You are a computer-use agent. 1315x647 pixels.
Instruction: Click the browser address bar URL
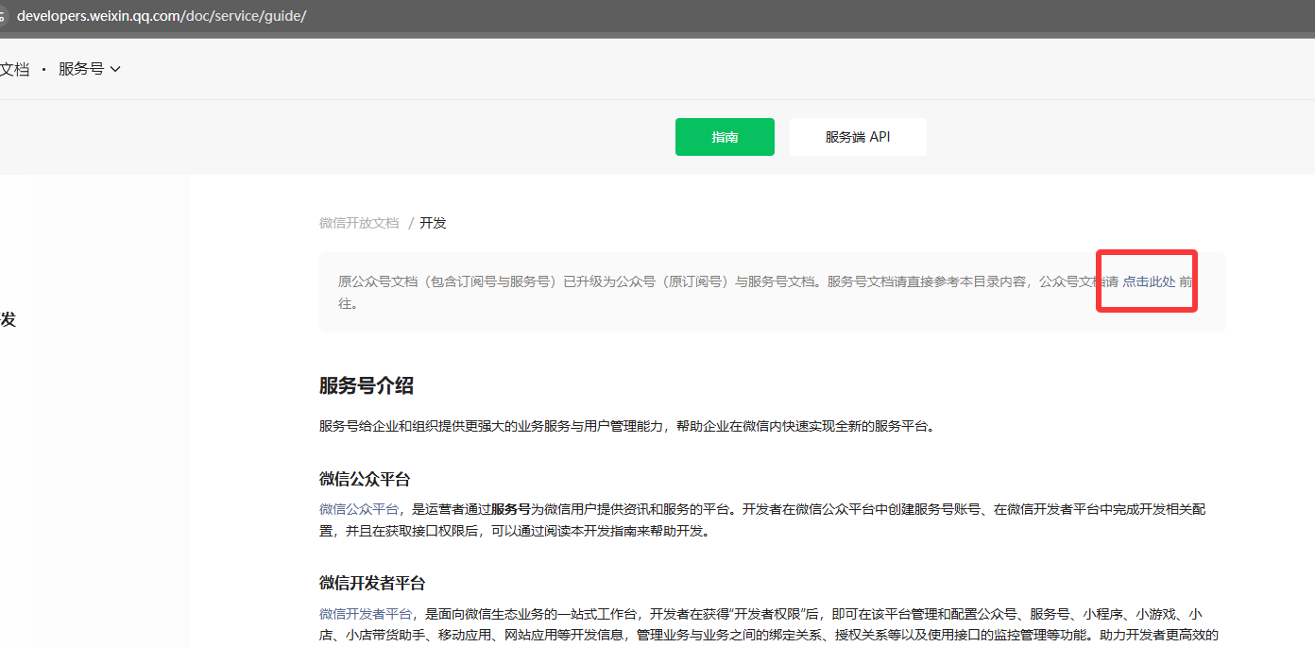coord(162,16)
